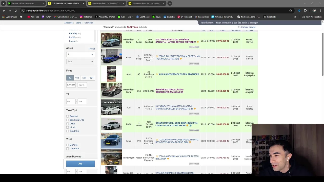Open the Perplexity bookmark
The width and height of the screenshot is (324, 182).
[x=270, y=17]
